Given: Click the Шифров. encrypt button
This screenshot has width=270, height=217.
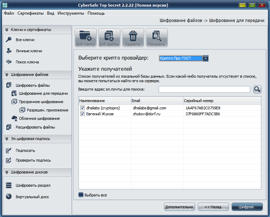Looking at the screenshot, I should (x=247, y=207).
